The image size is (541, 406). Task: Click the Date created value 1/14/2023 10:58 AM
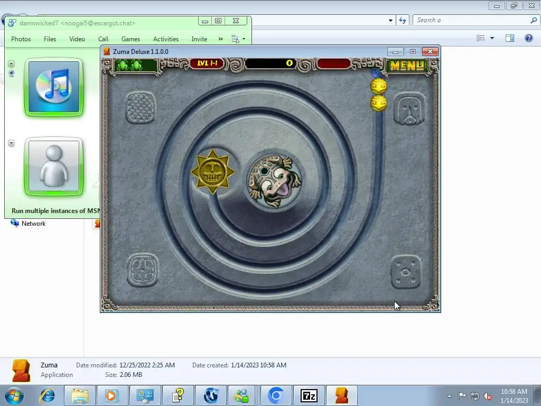258,365
